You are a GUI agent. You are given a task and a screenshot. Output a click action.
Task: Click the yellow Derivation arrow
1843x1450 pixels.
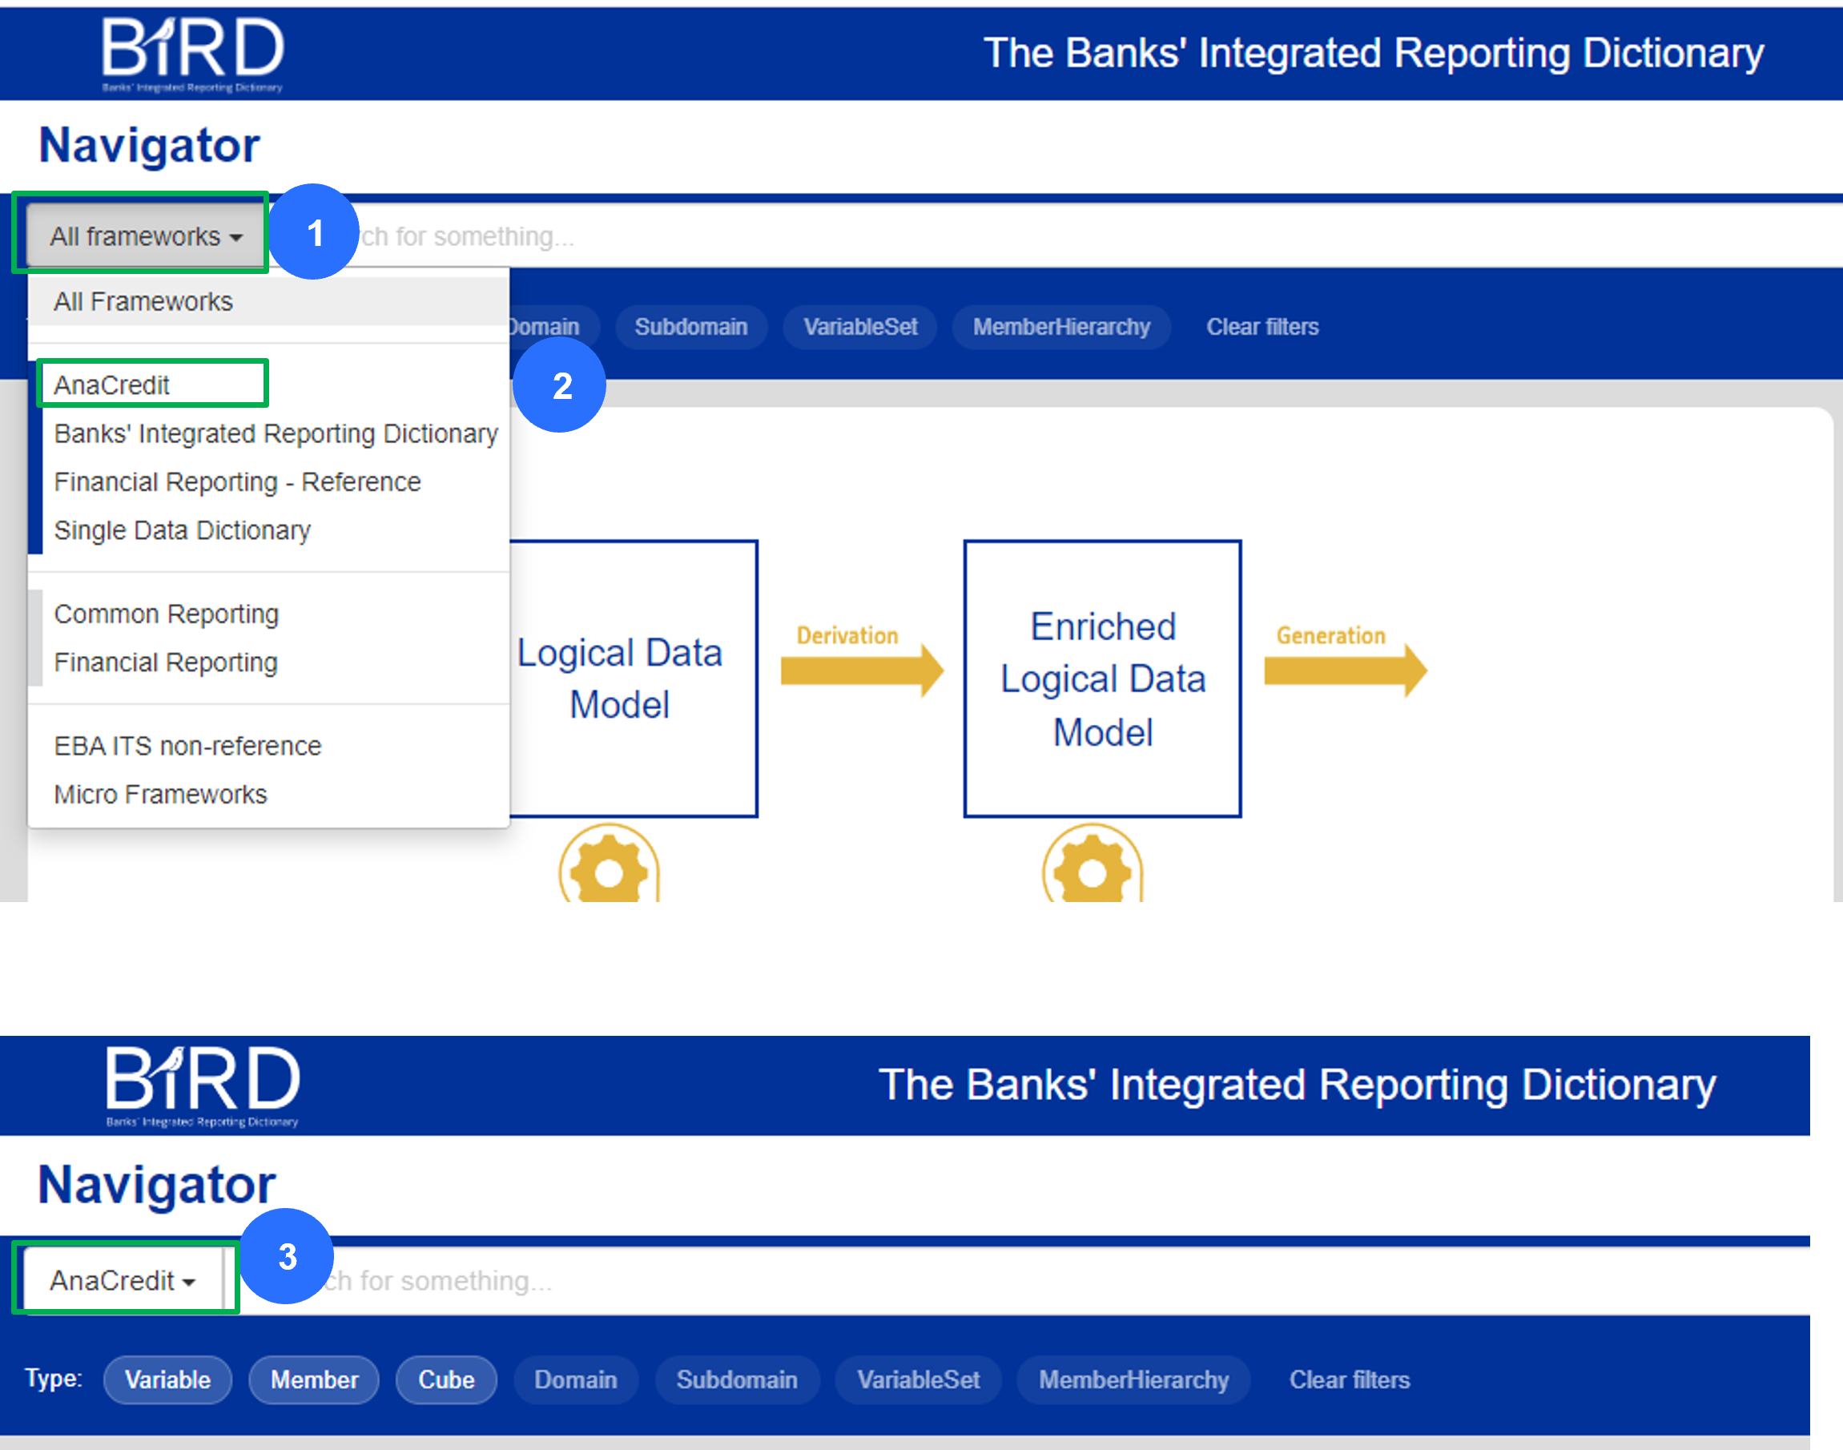(861, 669)
